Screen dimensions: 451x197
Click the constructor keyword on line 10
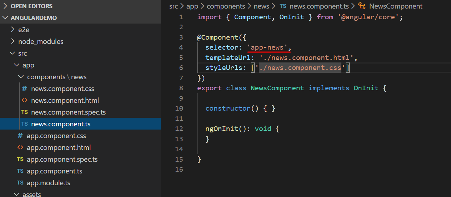228,108
